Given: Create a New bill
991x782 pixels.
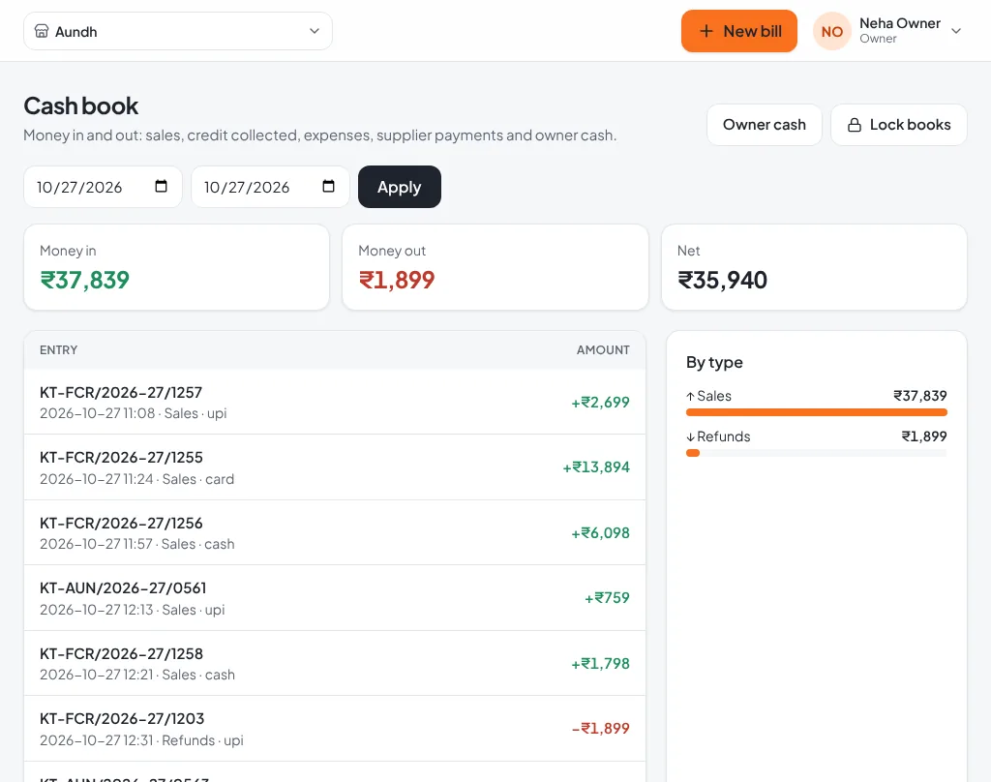Looking at the screenshot, I should coord(738,31).
